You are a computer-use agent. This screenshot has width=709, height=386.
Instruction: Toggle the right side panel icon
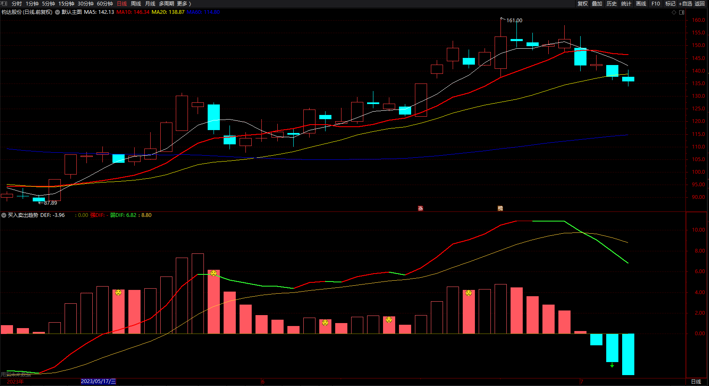pyautogui.click(x=682, y=12)
